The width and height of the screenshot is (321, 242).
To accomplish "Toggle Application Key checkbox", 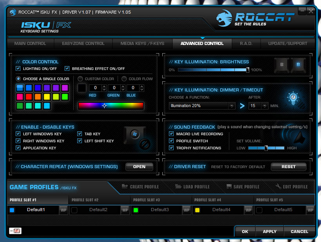I will [18, 148].
